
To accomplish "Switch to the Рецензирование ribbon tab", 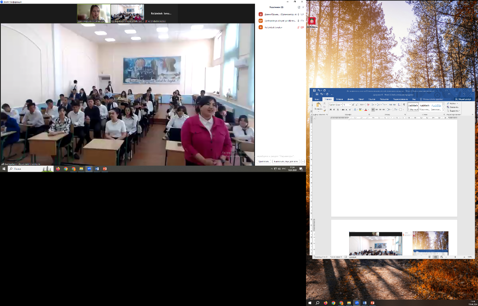I will [400, 99].
